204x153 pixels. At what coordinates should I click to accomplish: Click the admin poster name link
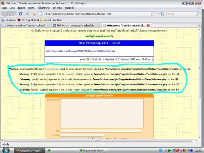[x=82, y=60]
